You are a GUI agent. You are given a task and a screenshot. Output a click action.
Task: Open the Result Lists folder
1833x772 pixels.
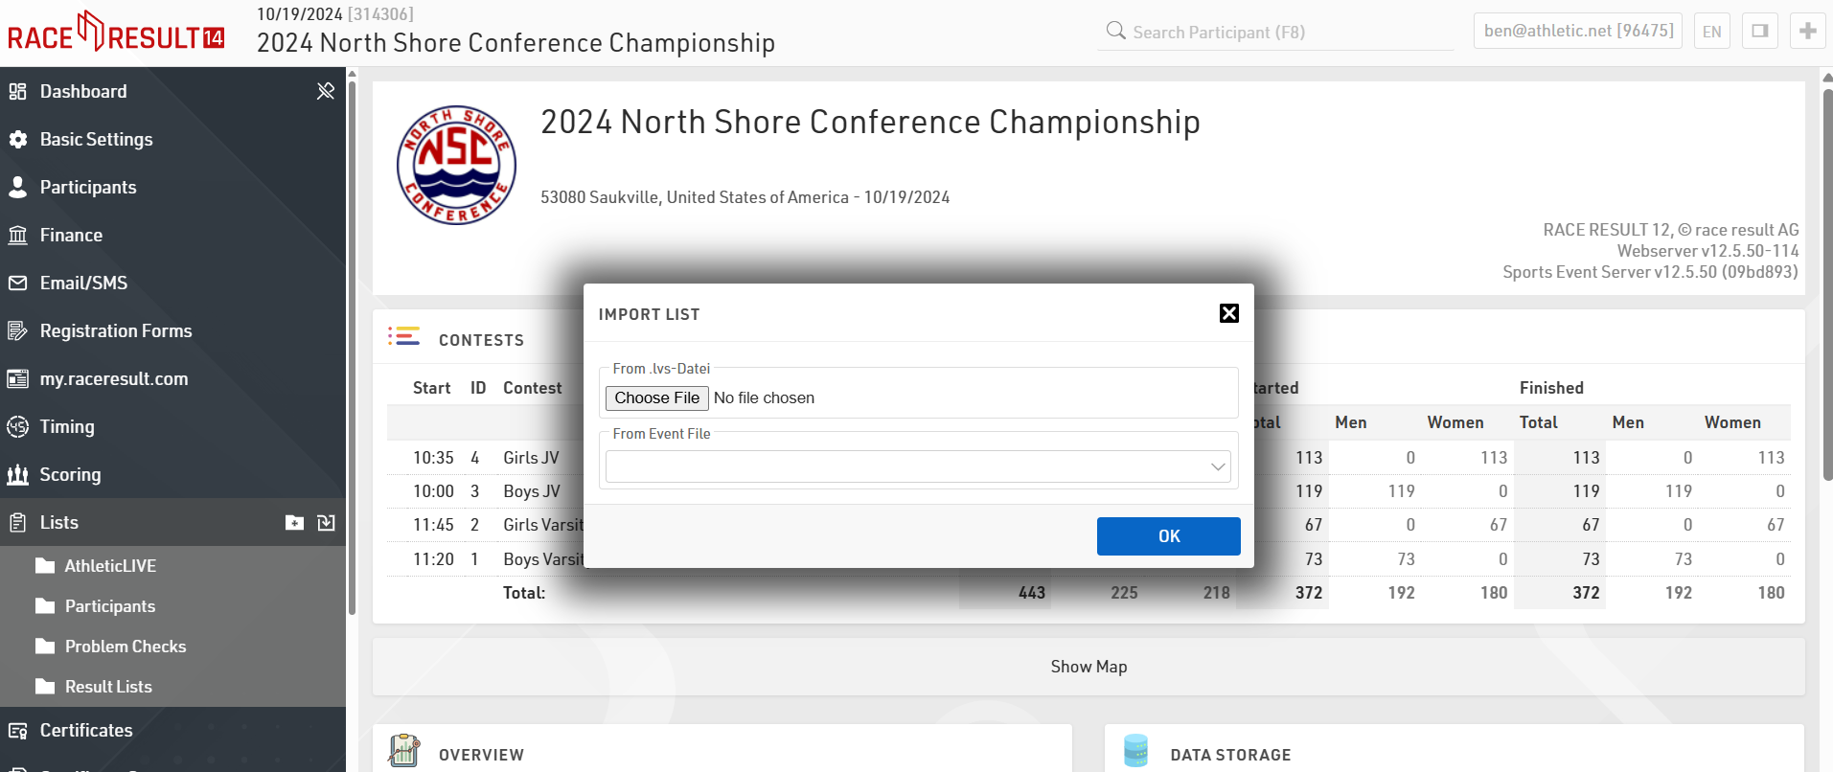108,687
